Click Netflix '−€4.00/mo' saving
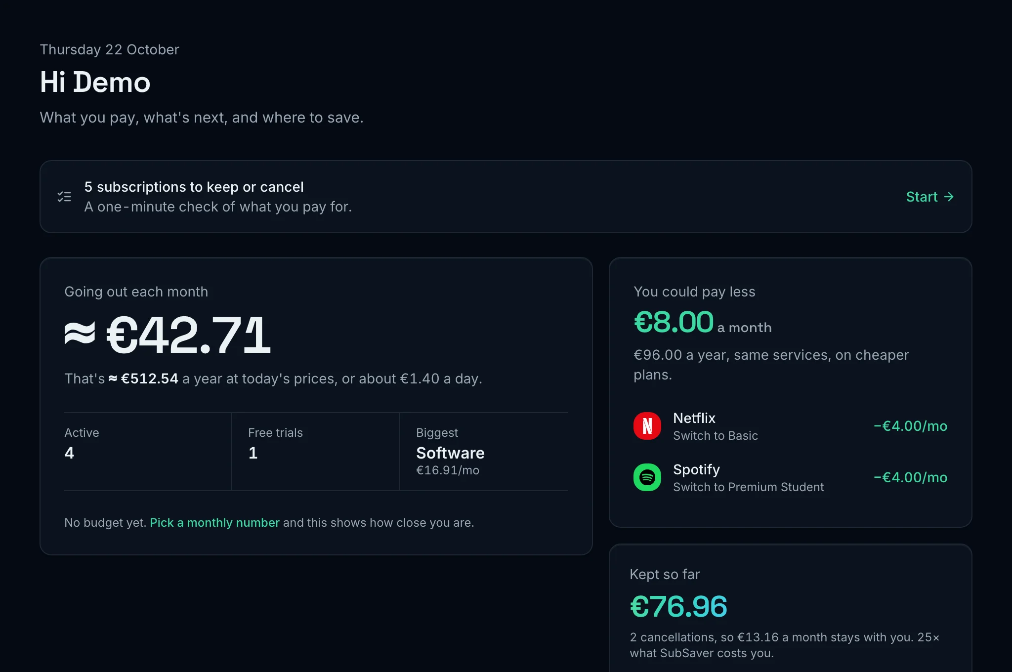The image size is (1012, 672). pos(910,426)
